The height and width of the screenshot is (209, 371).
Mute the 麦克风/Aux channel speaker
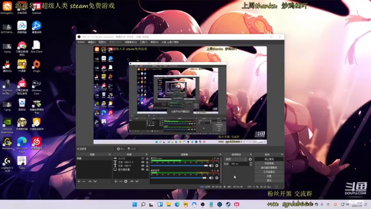(211, 166)
